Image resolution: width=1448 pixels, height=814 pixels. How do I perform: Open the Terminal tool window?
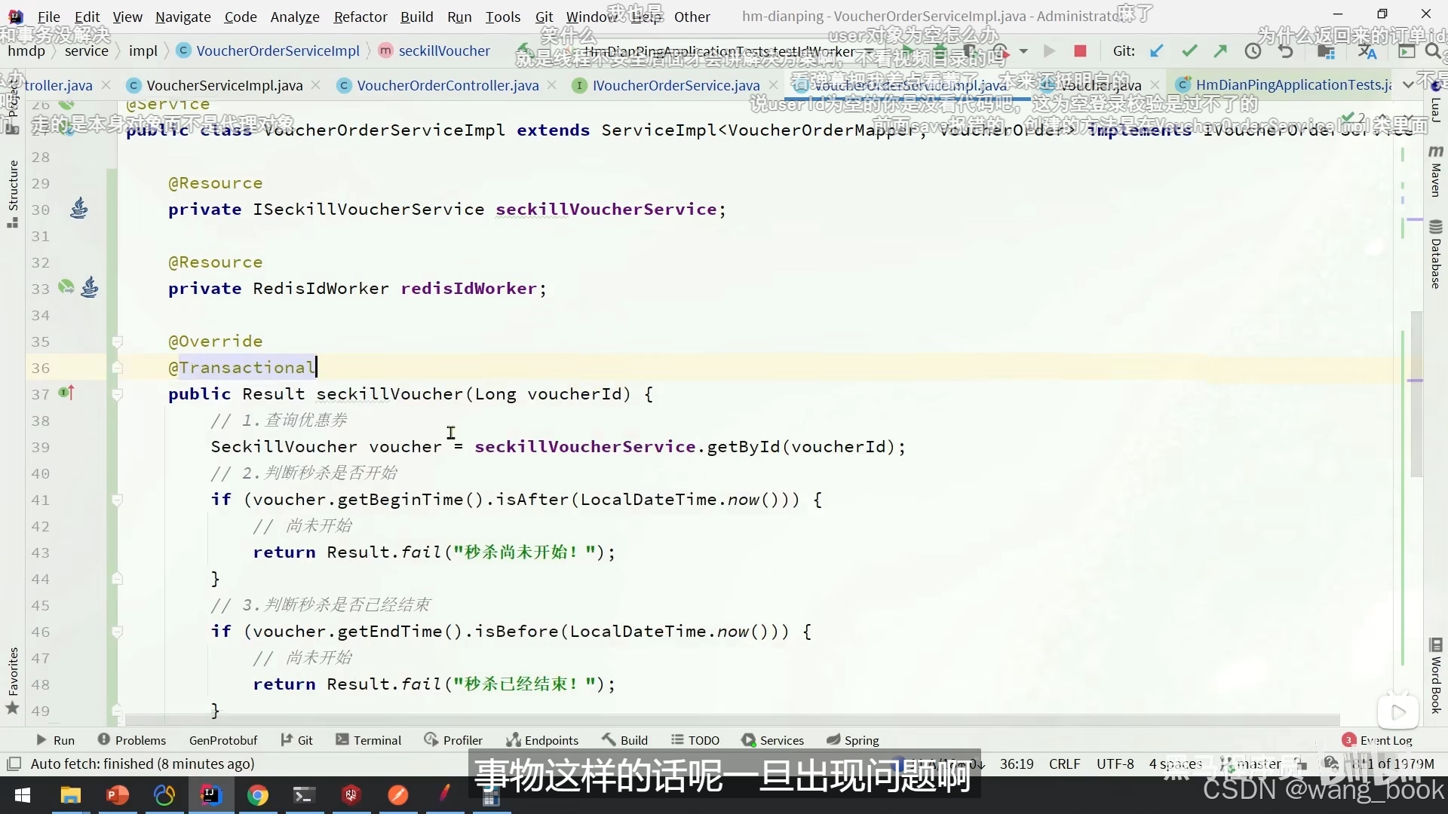(x=369, y=740)
